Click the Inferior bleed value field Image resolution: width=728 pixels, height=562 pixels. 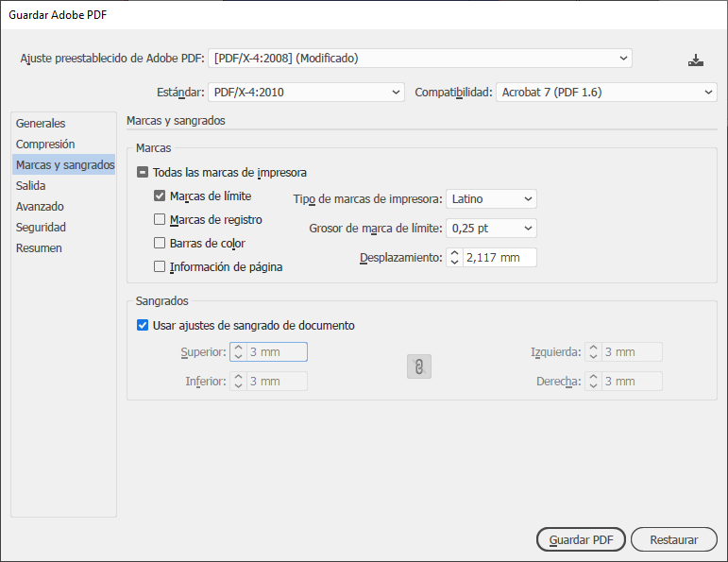point(277,382)
